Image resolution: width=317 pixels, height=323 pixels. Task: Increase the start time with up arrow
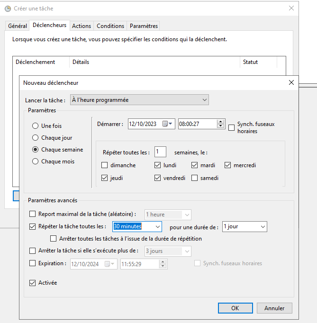point(220,122)
